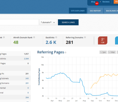Click the blue line peak in May
Image resolution: width=118 pixels, height=102 pixels.
(60, 73)
